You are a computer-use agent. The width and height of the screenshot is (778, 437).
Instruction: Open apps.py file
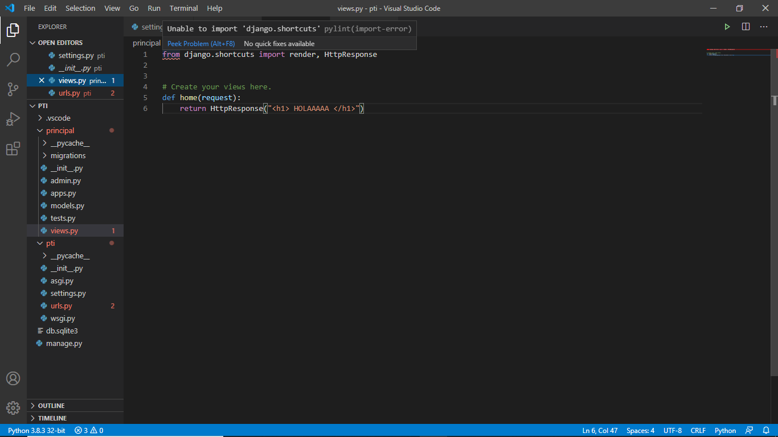[x=75, y=193]
